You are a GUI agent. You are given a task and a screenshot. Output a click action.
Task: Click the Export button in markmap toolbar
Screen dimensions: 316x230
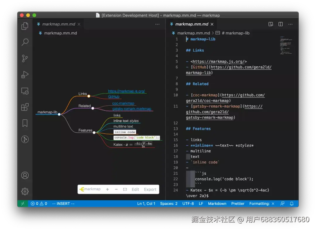point(150,189)
